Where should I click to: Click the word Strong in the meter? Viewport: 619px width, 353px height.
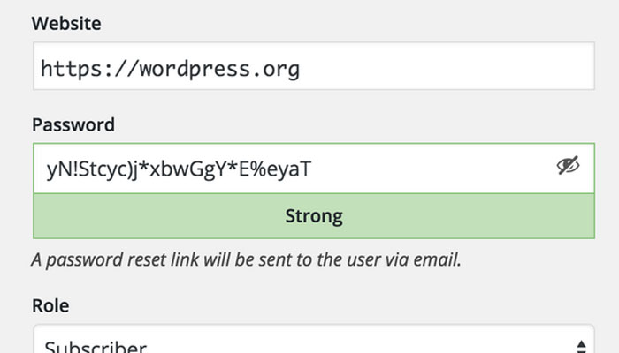click(x=313, y=216)
